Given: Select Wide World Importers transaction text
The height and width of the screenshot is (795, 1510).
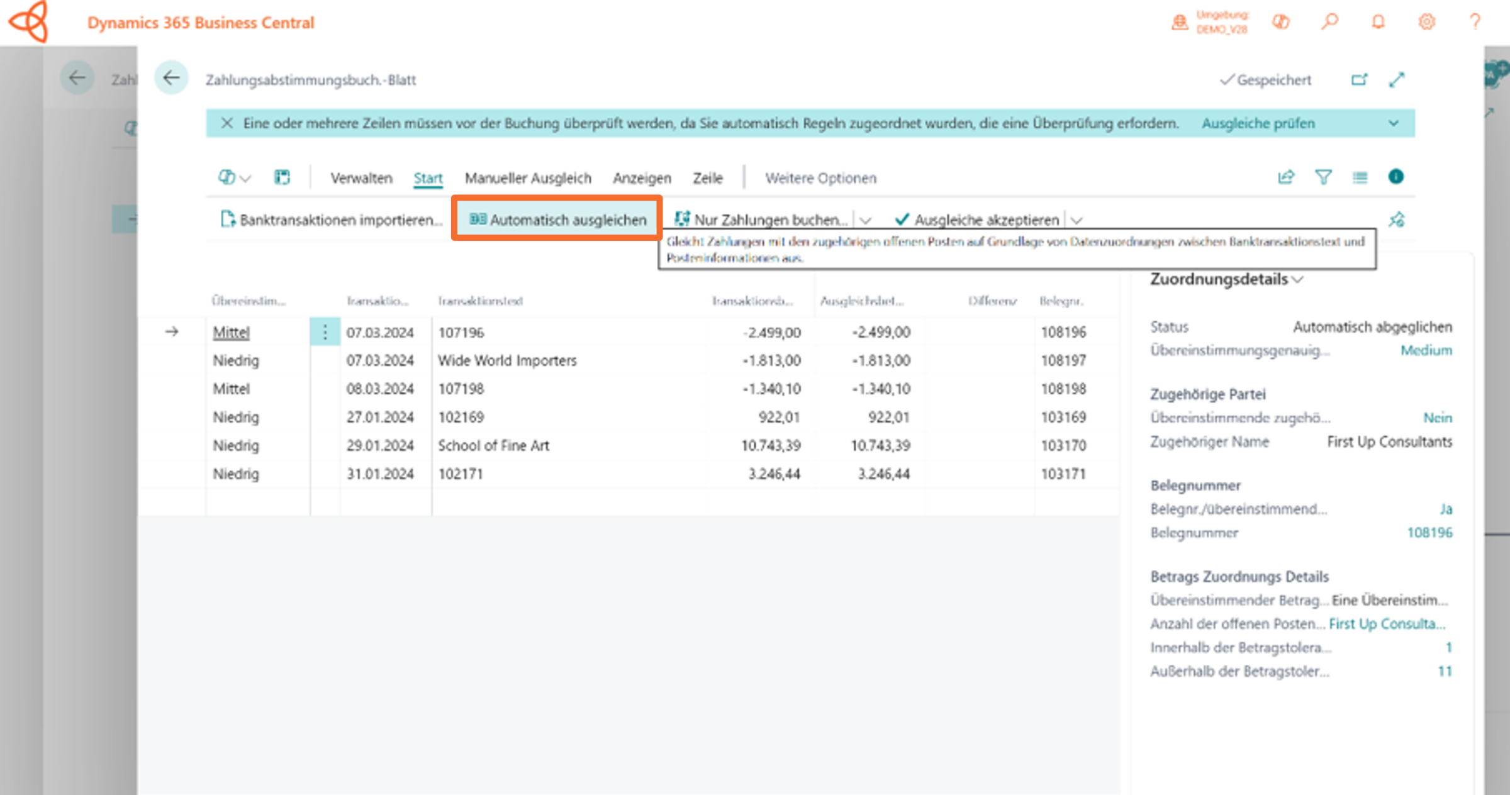Looking at the screenshot, I should 507,360.
